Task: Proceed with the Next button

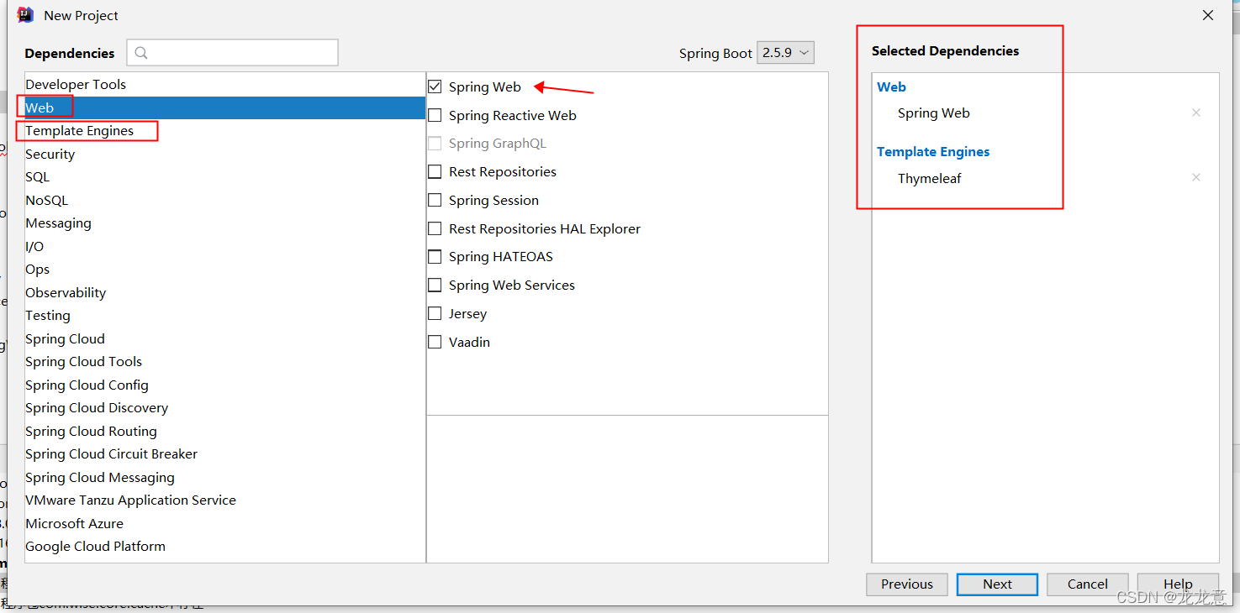Action: [x=998, y=584]
